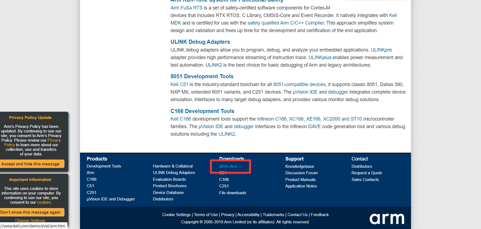Open the Product Brochures footer link
Screen dimensions: 481x229
tap(170, 186)
